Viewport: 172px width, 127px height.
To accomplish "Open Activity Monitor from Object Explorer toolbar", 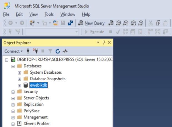I will 65,51.
